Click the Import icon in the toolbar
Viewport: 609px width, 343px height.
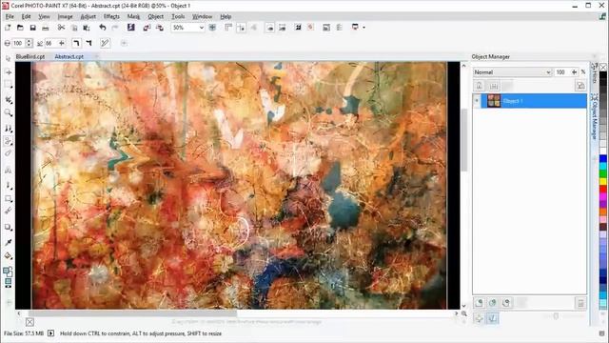(147, 28)
